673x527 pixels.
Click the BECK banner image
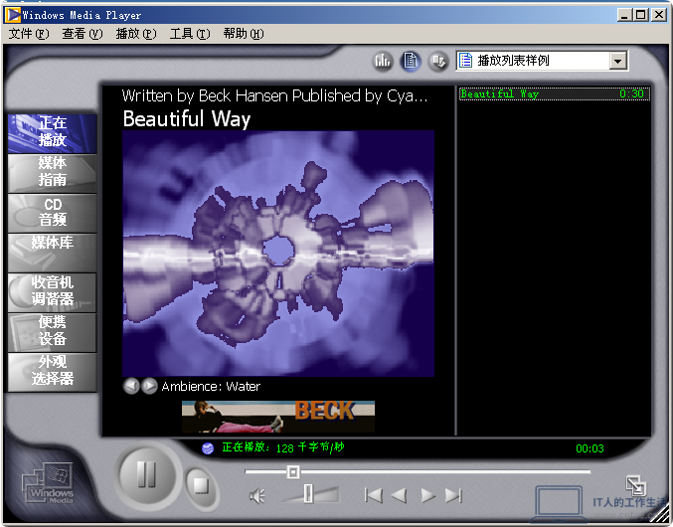278,417
